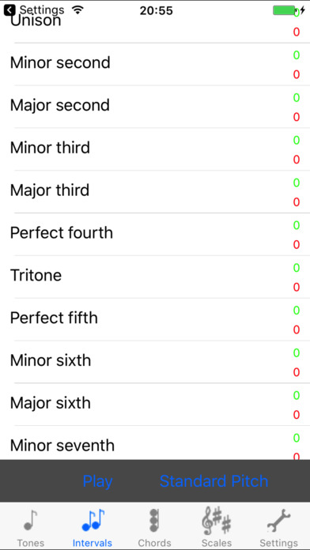The width and height of the screenshot is (310, 550).
Task: Tap the Standard Pitch button
Action: [x=214, y=481]
